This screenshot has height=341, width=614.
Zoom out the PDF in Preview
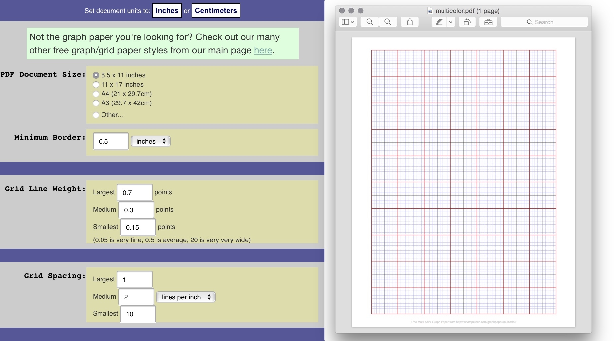370,22
